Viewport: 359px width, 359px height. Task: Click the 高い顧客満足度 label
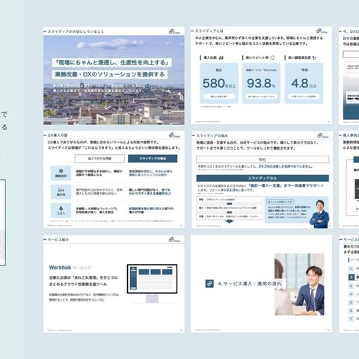click(x=299, y=58)
